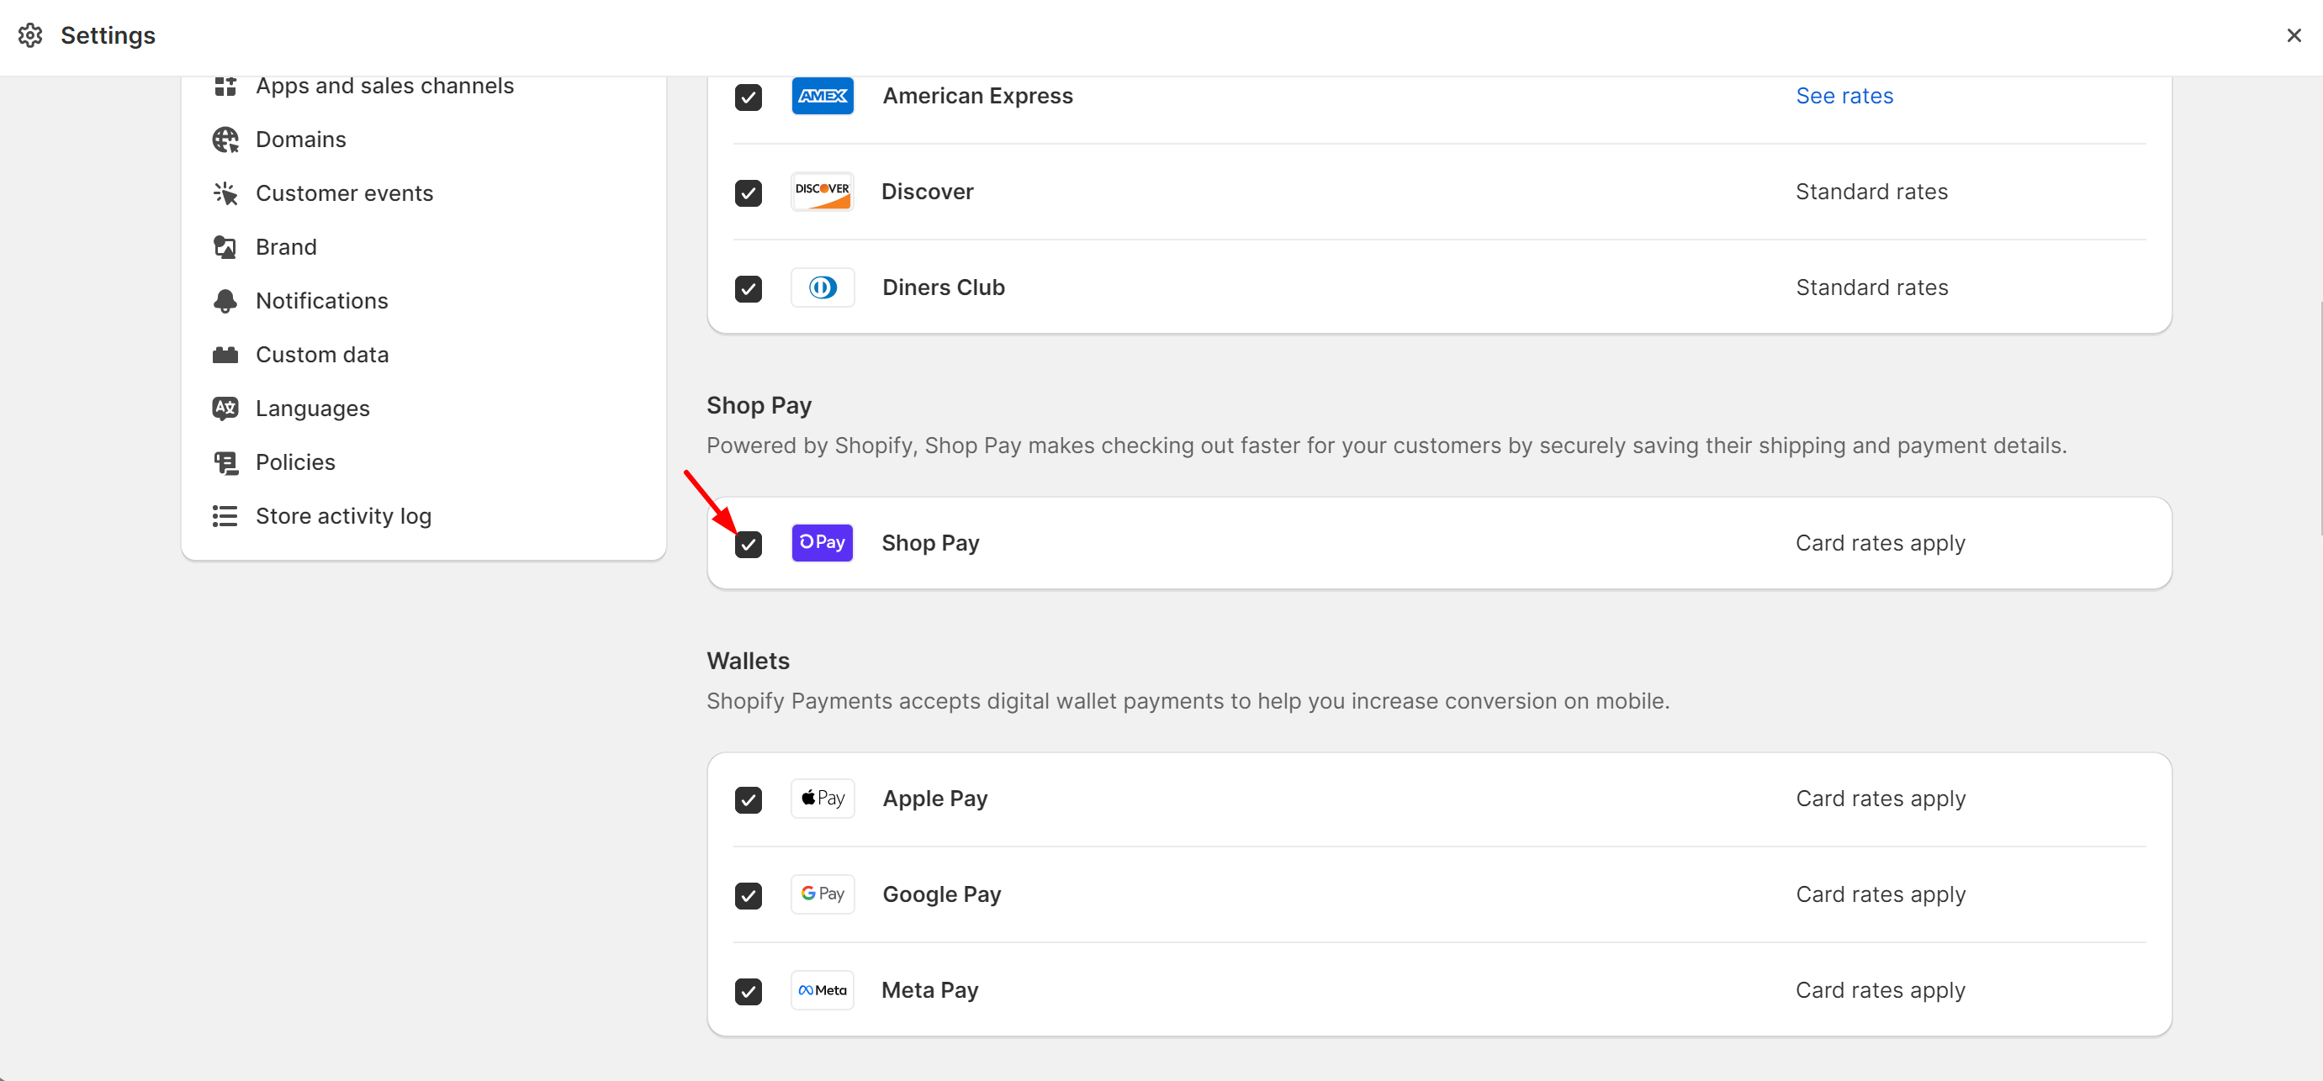
Task: Click Card rates apply for Google Pay
Action: pos(1881,894)
